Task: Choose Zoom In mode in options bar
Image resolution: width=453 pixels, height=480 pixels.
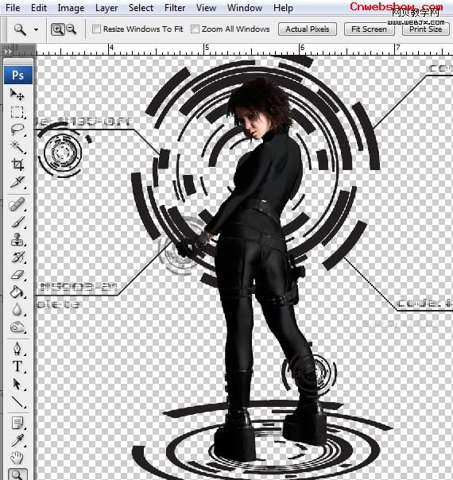Action: [57, 29]
